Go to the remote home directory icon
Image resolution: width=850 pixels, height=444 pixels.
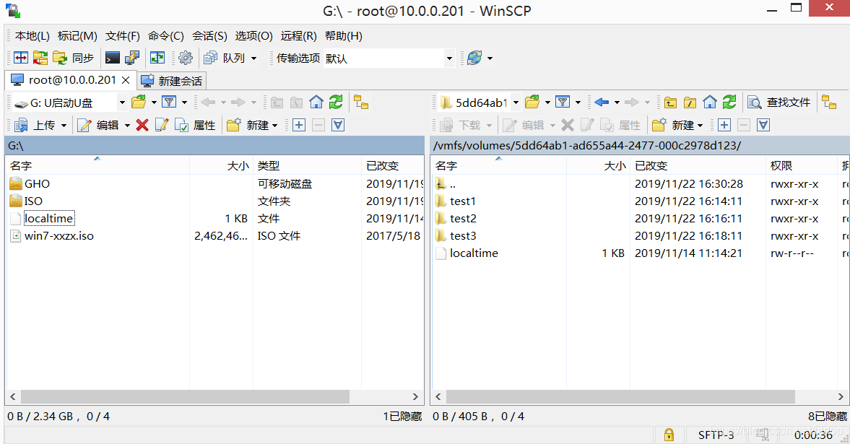710,102
